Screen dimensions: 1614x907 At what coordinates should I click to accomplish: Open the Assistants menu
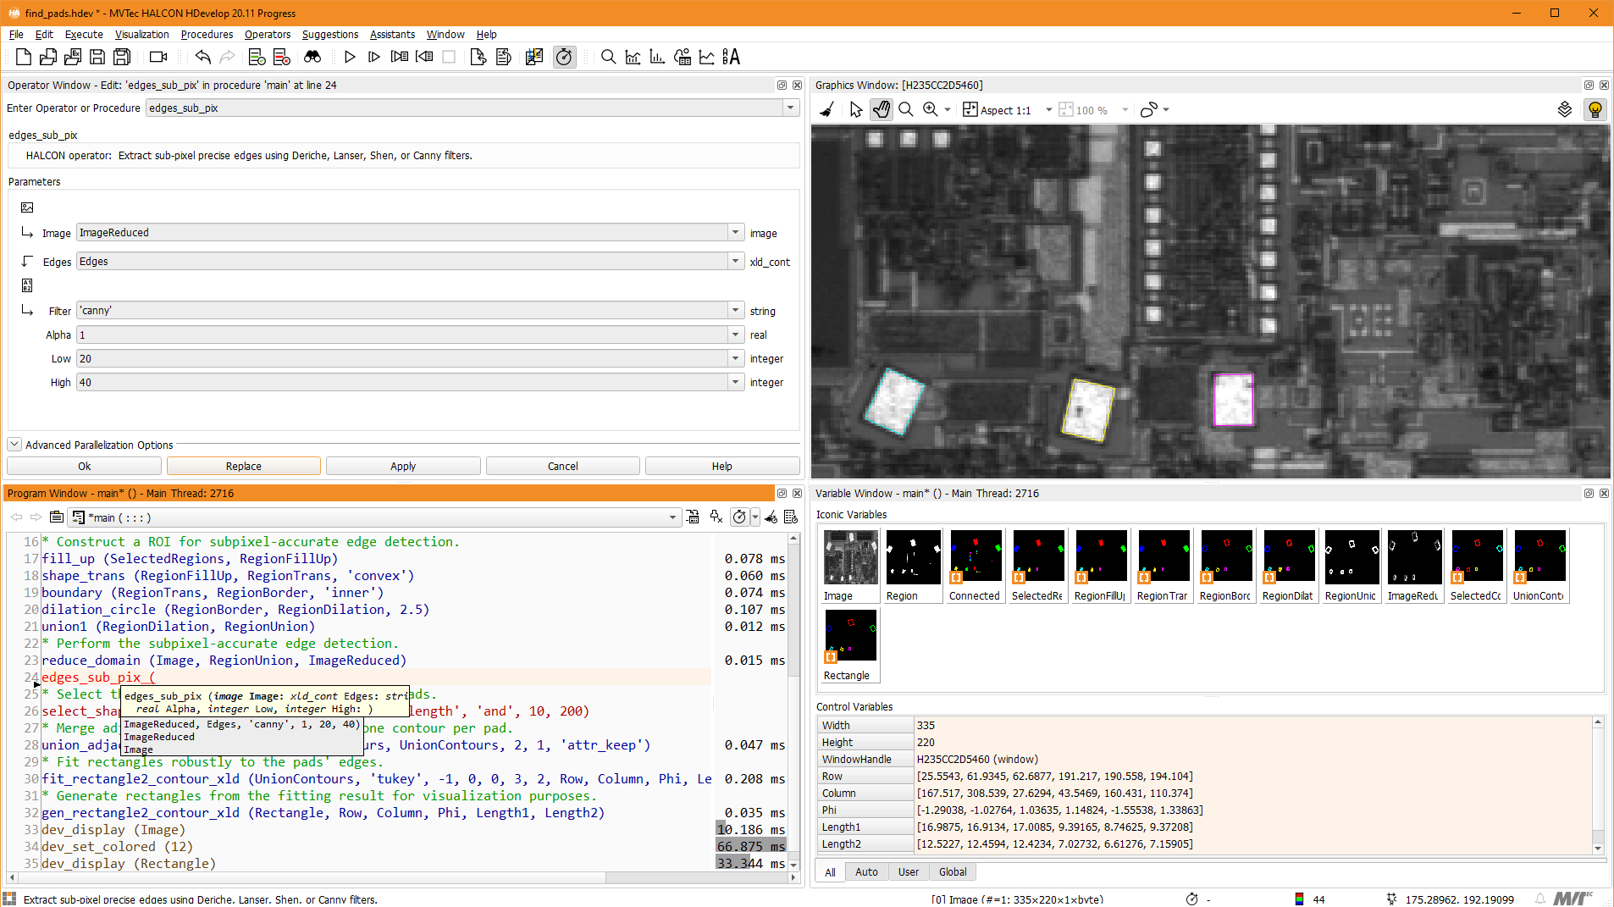coord(392,35)
